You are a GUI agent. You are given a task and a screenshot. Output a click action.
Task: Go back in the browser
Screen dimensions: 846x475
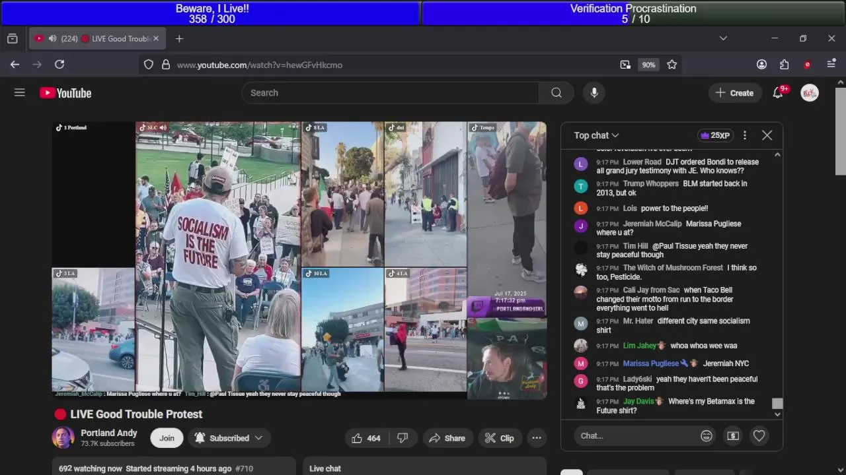click(15, 65)
